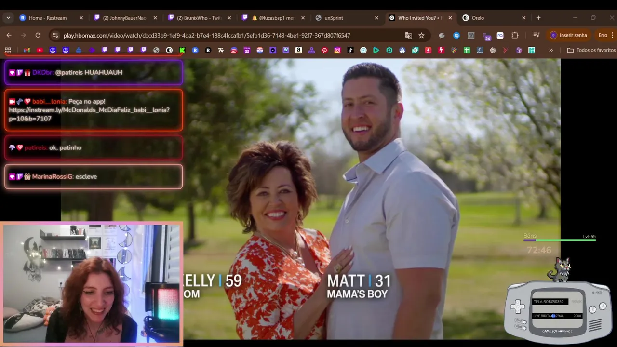
Task: Open the 367 calendar bookmark
Action: [234, 50]
